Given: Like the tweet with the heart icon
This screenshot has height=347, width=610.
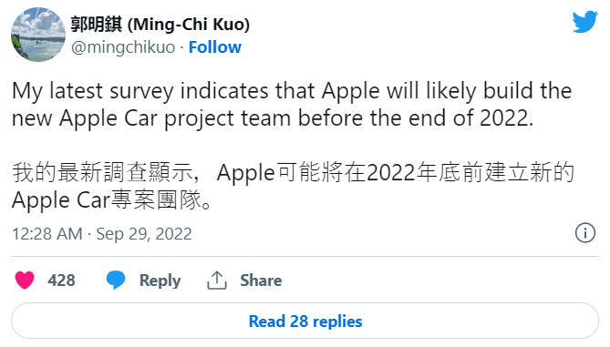Looking at the screenshot, I should tap(25, 281).
